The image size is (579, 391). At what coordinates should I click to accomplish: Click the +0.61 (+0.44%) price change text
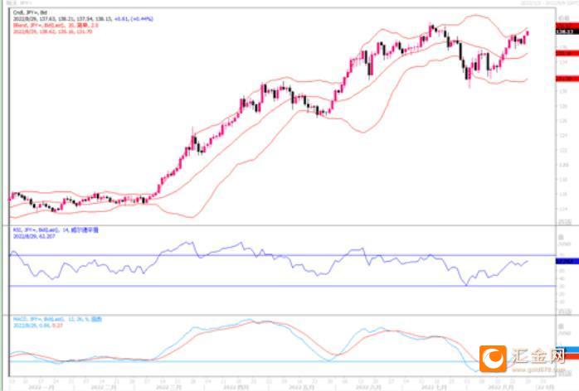coord(134,19)
